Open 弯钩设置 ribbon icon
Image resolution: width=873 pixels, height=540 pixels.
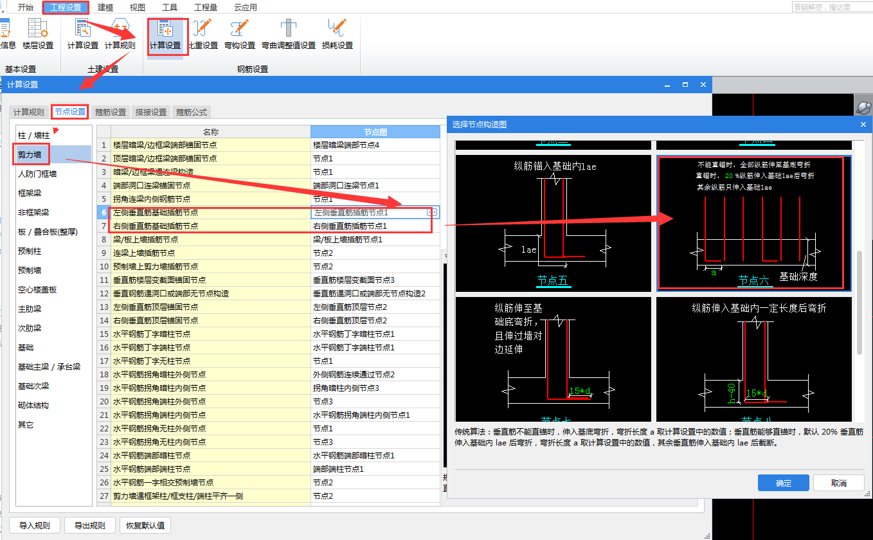click(x=240, y=35)
